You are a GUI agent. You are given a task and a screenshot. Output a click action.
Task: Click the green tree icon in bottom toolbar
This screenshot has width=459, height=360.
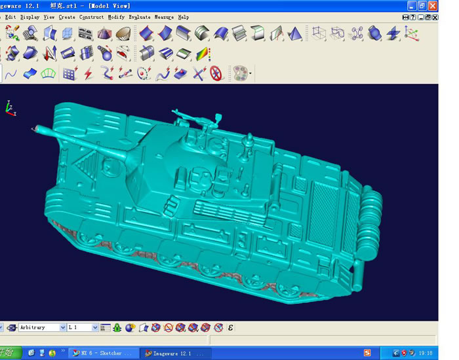(117, 327)
